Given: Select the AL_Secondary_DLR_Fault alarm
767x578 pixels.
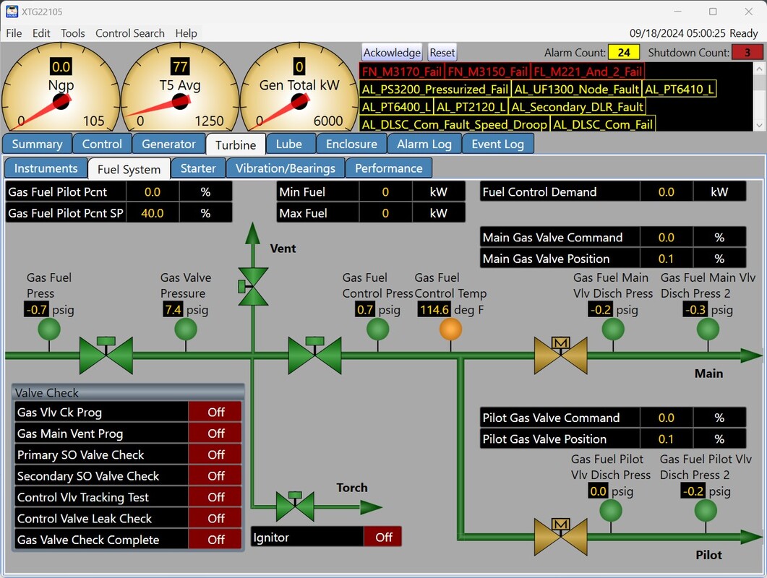Looking at the screenshot, I should pyautogui.click(x=577, y=107).
